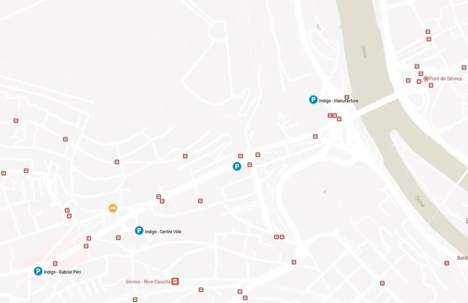
Task: Select the bus stop left of Centre Ville parking
Action: pos(118,238)
